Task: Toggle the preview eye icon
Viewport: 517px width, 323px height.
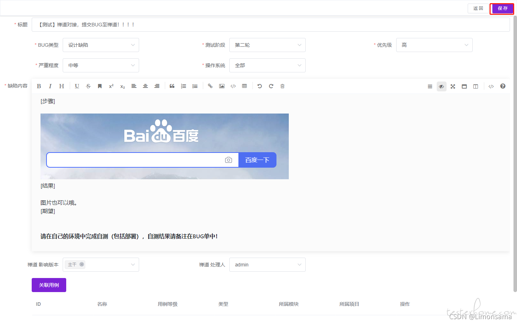Action: coord(442,86)
